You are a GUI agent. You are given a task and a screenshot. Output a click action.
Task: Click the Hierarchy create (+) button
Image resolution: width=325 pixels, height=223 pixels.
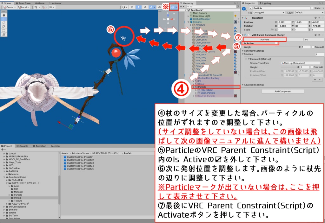[x=181, y=7]
